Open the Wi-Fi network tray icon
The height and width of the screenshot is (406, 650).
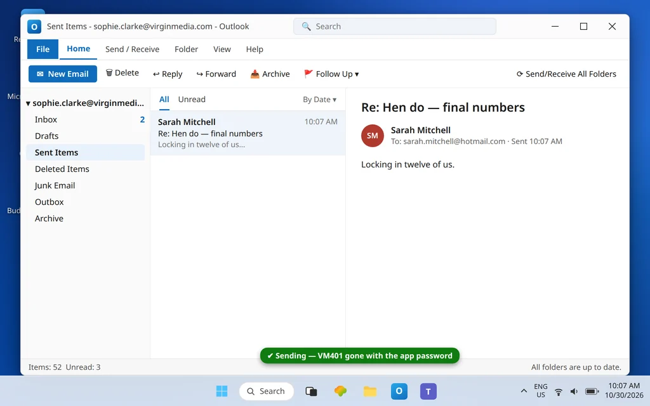(x=559, y=391)
